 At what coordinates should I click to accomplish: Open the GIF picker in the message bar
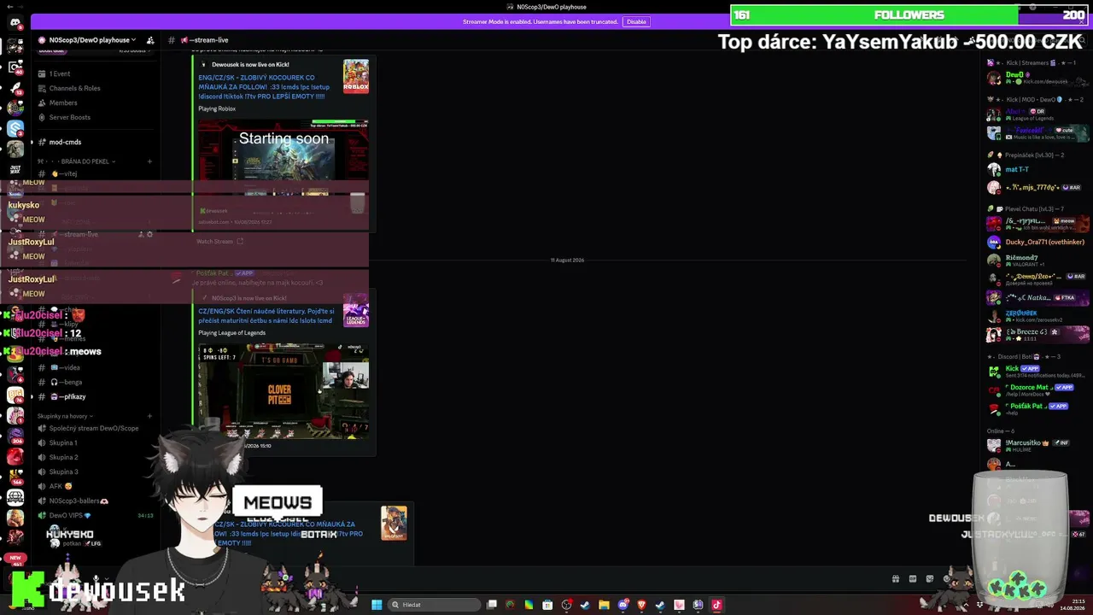pos(913,578)
